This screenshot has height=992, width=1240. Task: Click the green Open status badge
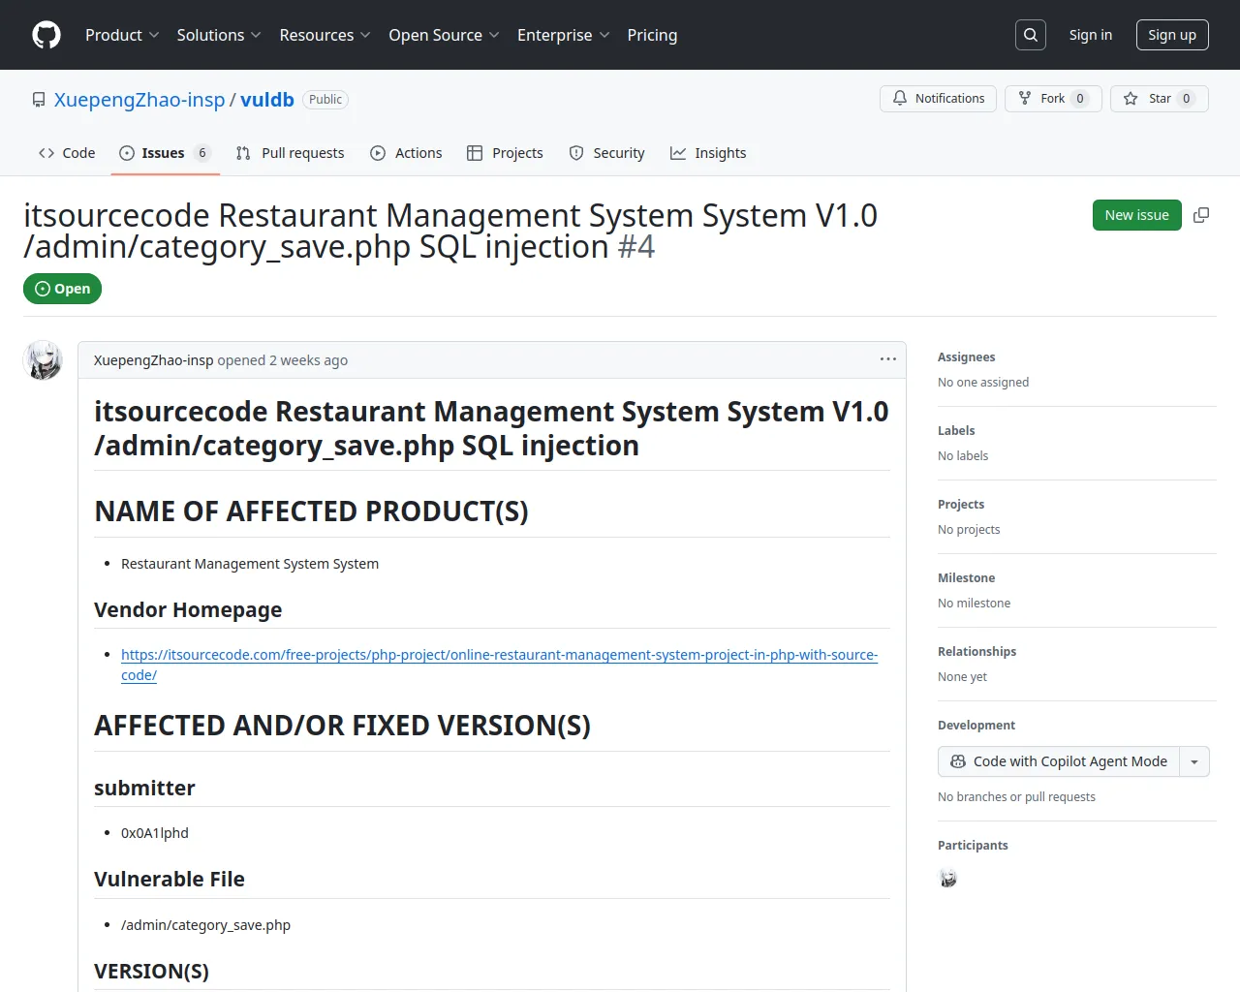62,289
